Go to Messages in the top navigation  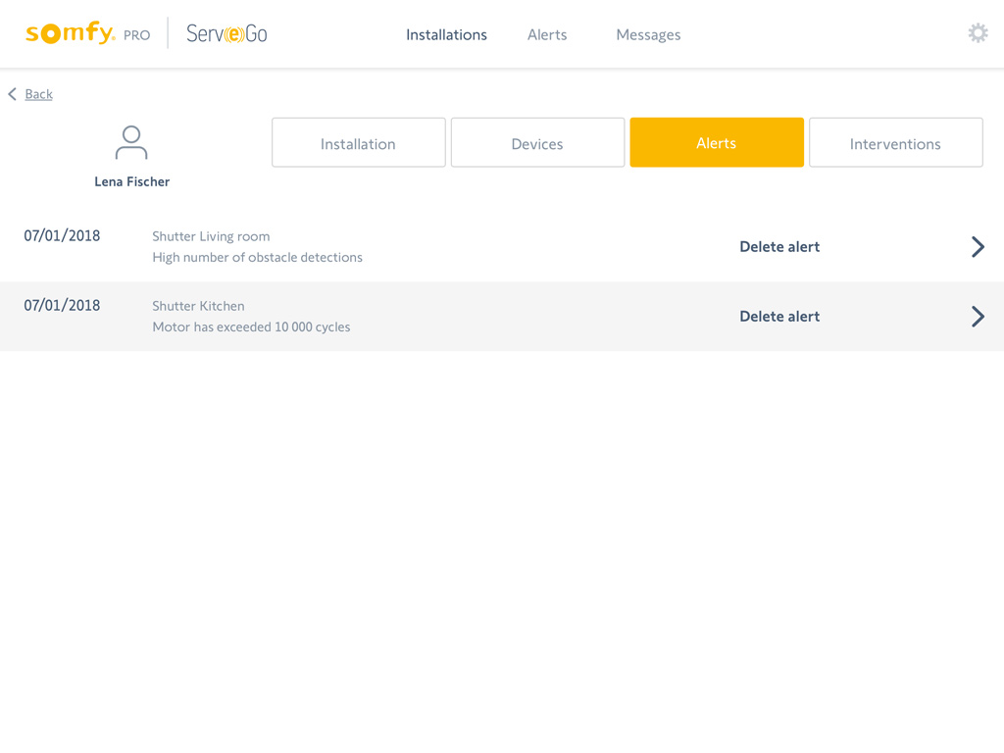pos(648,34)
